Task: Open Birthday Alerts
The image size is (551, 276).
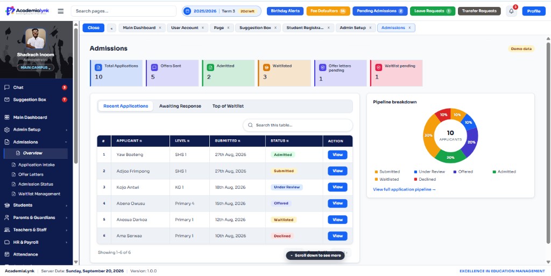Action: (285, 11)
